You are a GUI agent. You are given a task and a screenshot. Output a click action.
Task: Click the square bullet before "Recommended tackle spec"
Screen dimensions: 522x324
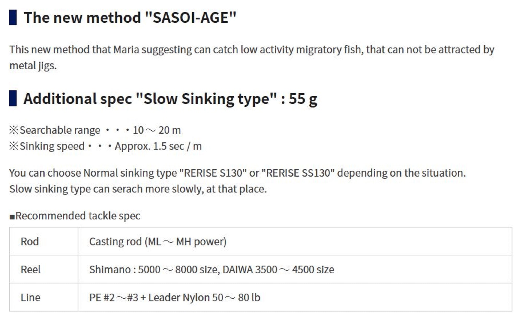click(x=12, y=217)
